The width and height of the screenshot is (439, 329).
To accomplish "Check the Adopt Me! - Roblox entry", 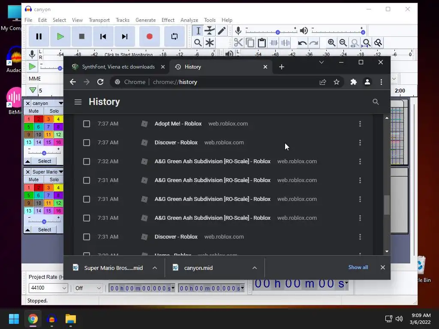I will 87,124.
